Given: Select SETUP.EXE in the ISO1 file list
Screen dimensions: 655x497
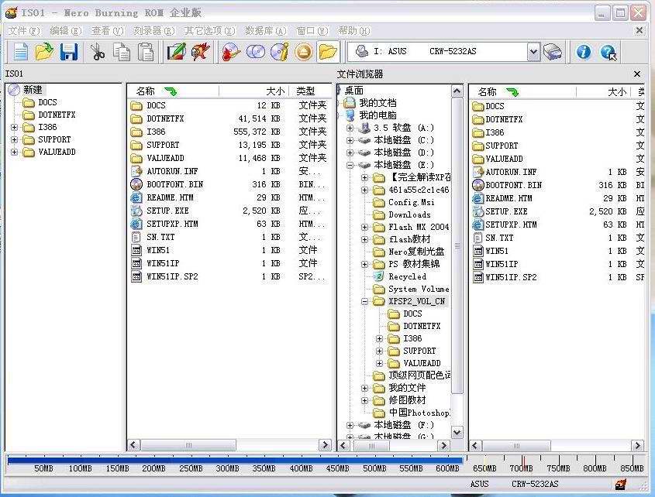Looking at the screenshot, I should click(x=167, y=211).
